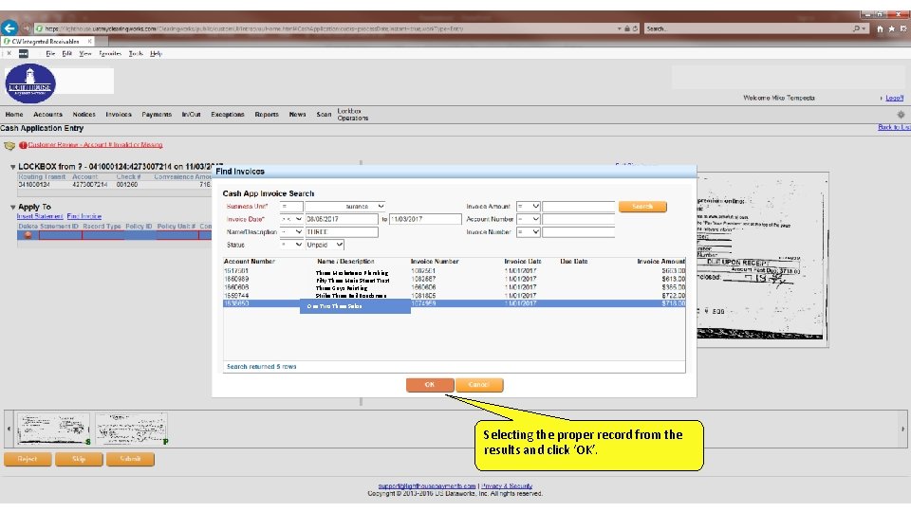Click the Submit button

click(130, 459)
